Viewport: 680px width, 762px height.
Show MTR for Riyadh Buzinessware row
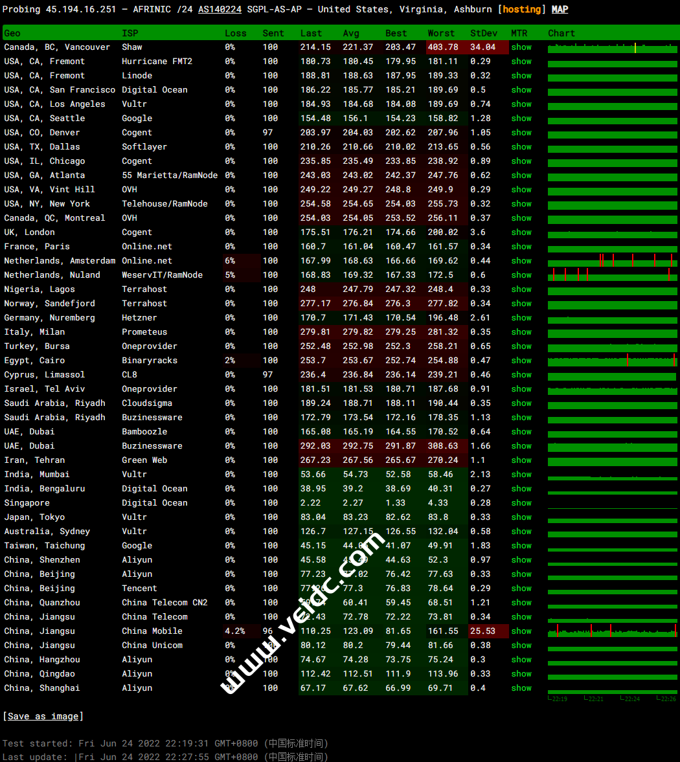click(x=521, y=418)
